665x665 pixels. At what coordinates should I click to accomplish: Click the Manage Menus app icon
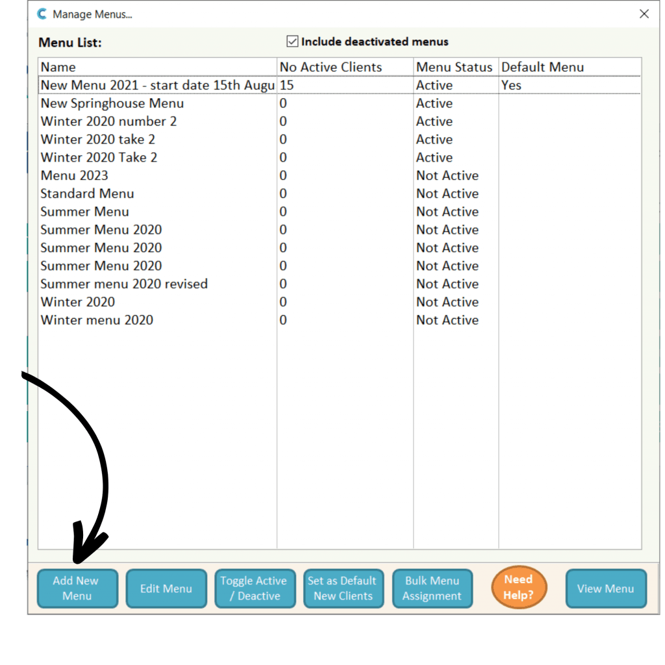tap(42, 14)
